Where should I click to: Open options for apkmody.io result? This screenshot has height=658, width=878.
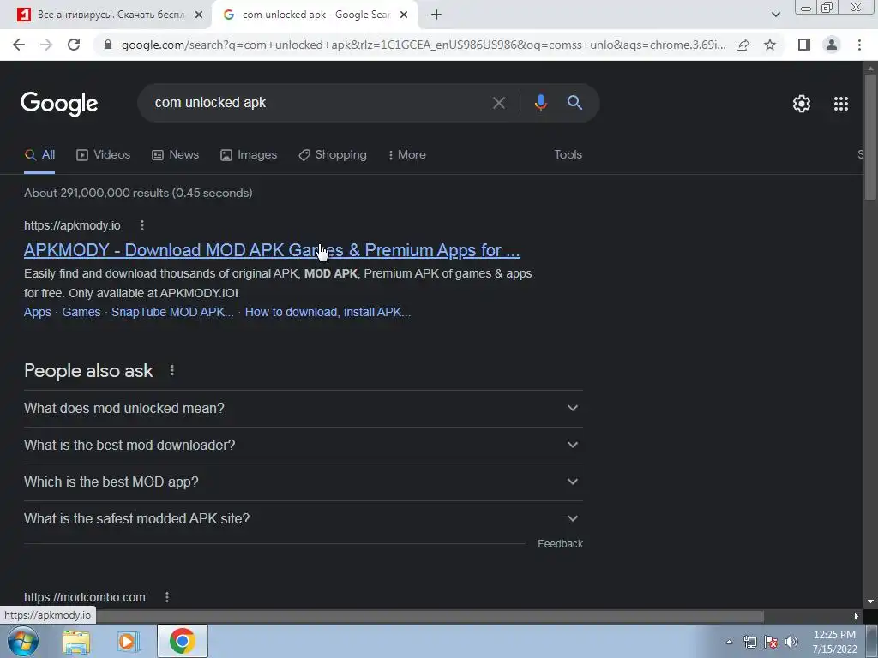click(x=142, y=225)
